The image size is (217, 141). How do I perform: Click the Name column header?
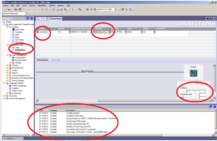point(48,28)
